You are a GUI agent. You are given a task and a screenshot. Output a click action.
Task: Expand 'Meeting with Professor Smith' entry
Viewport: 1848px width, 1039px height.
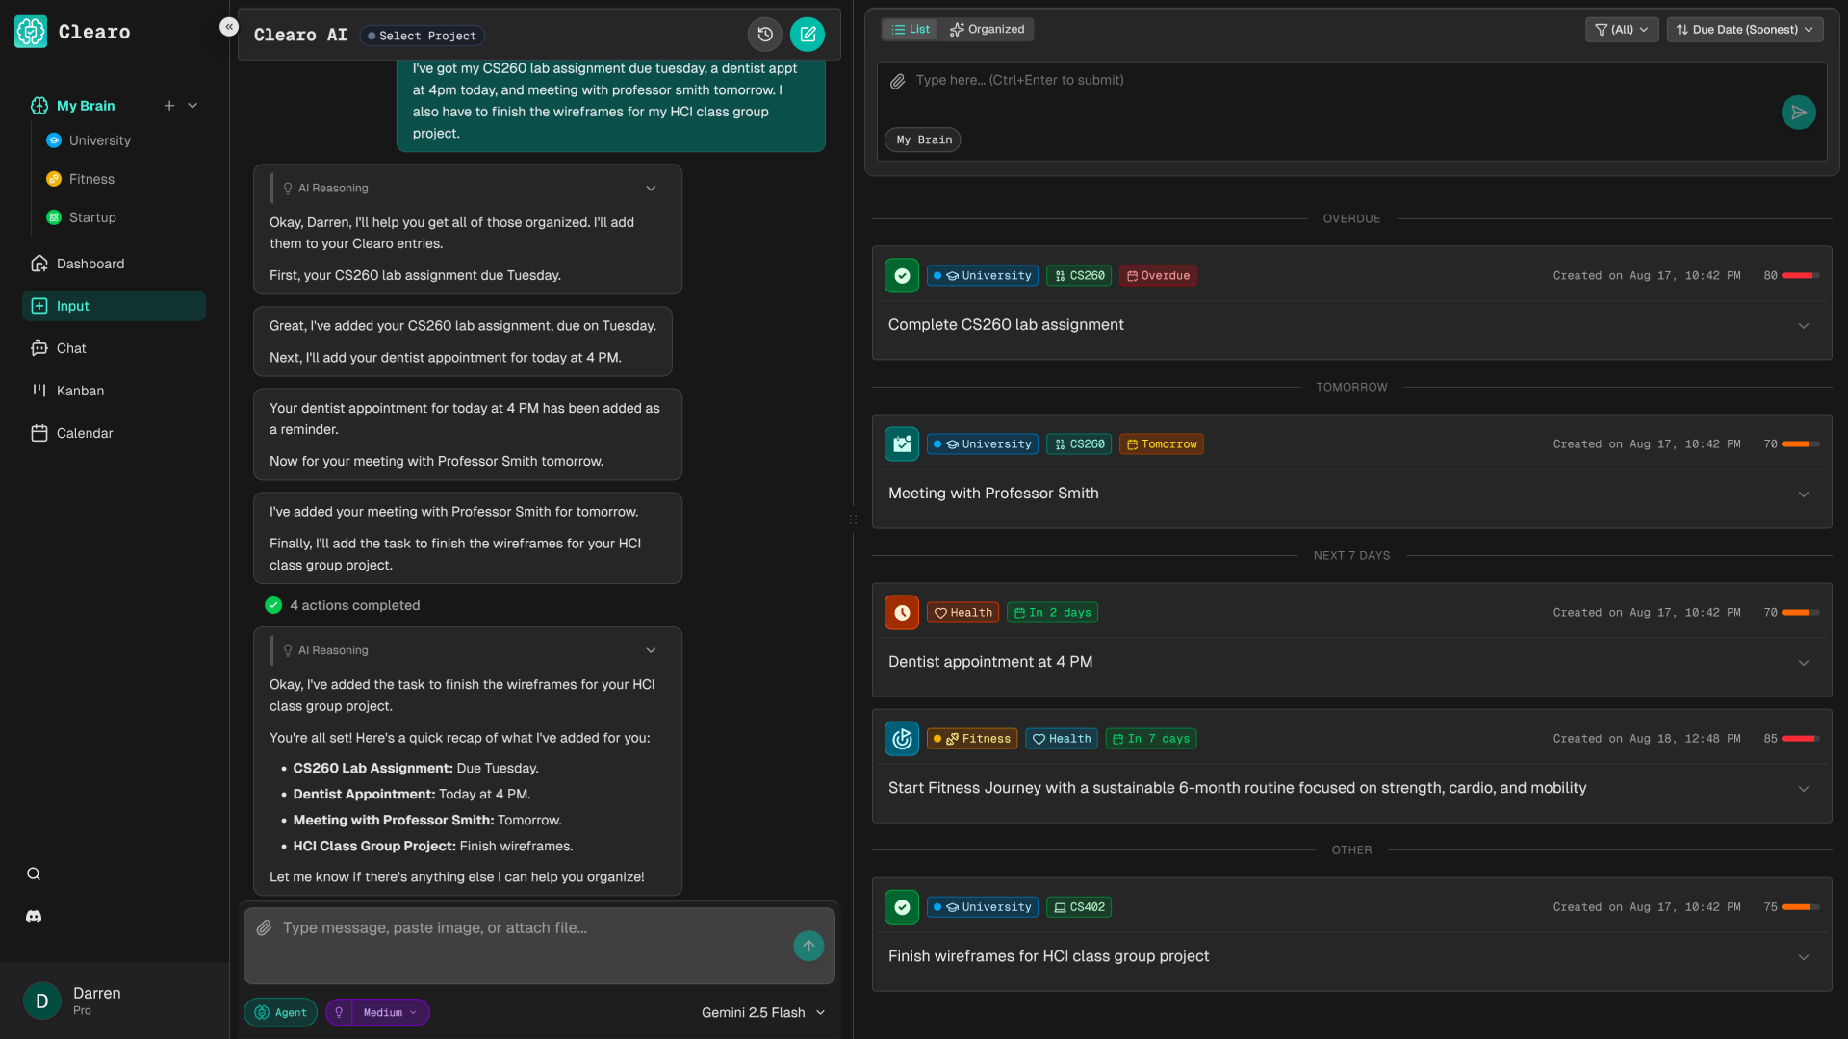click(1804, 494)
